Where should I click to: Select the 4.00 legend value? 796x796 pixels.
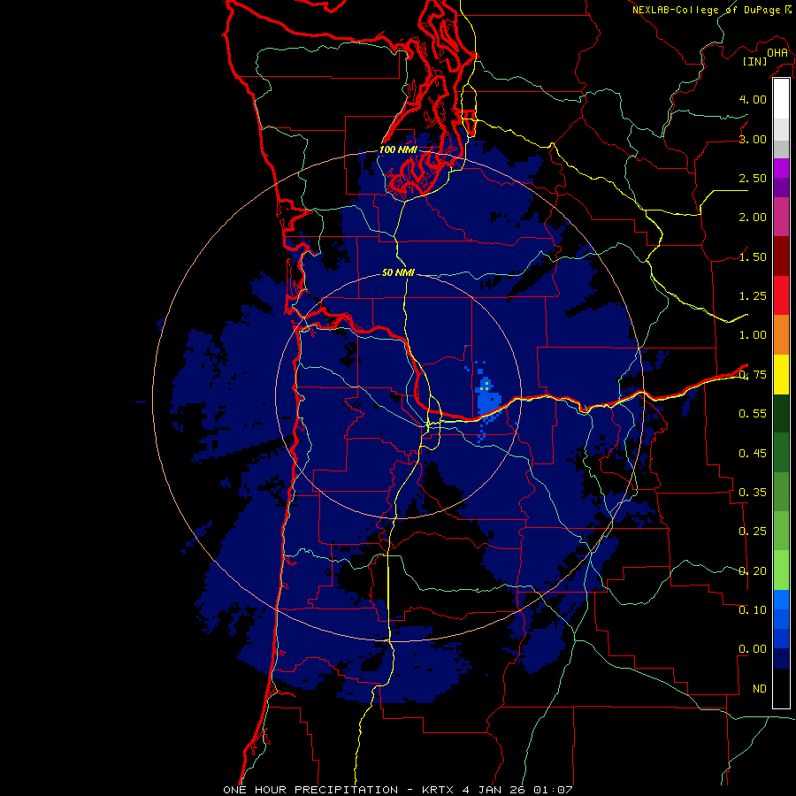753,99
